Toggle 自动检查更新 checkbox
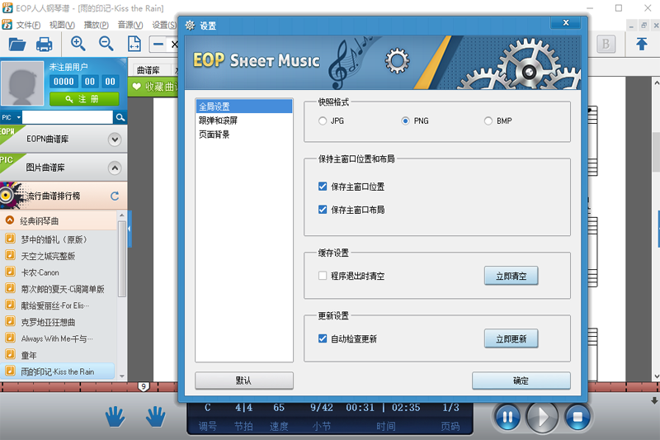The width and height of the screenshot is (660, 440). (x=323, y=338)
